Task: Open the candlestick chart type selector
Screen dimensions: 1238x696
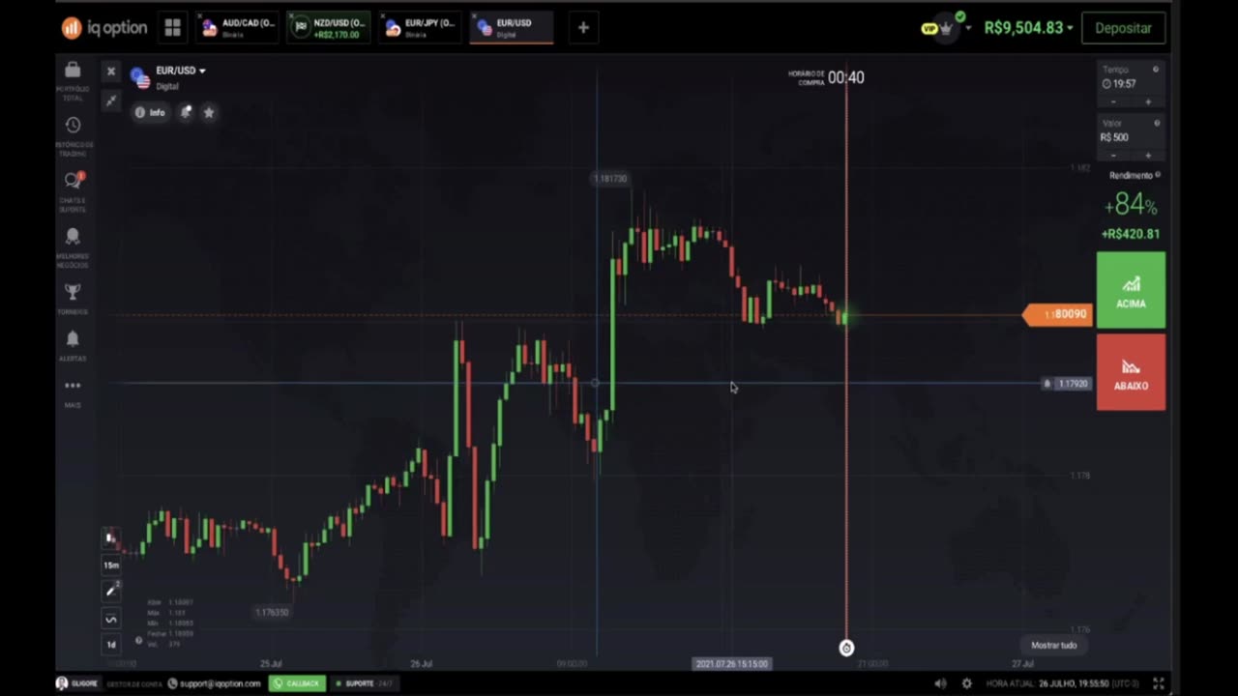Action: point(111,538)
